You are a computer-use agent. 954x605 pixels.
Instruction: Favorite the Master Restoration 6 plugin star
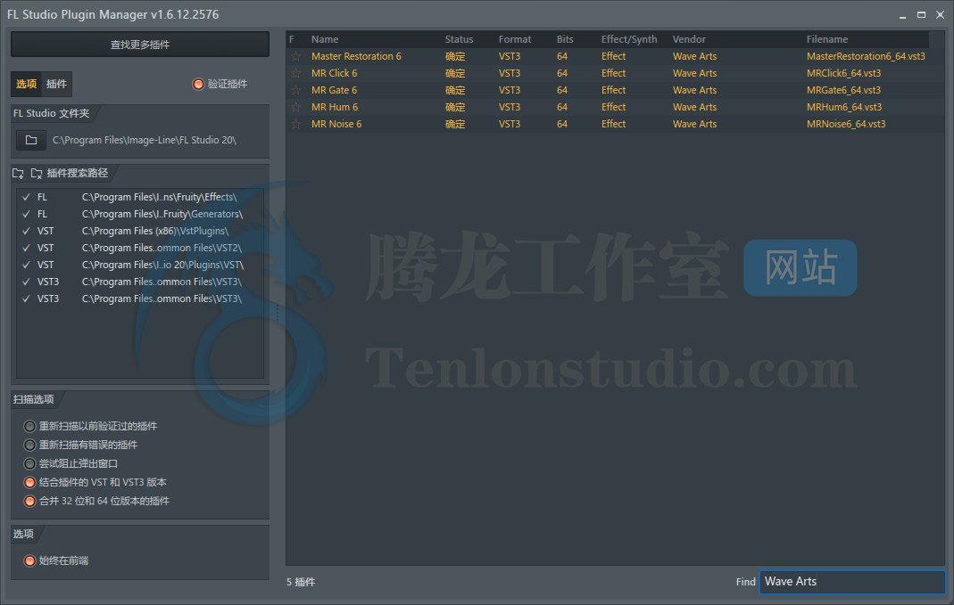coord(295,56)
